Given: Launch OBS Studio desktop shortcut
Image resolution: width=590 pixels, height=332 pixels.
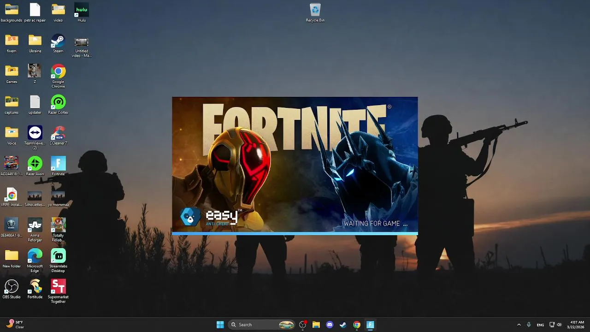Looking at the screenshot, I should point(12,290).
